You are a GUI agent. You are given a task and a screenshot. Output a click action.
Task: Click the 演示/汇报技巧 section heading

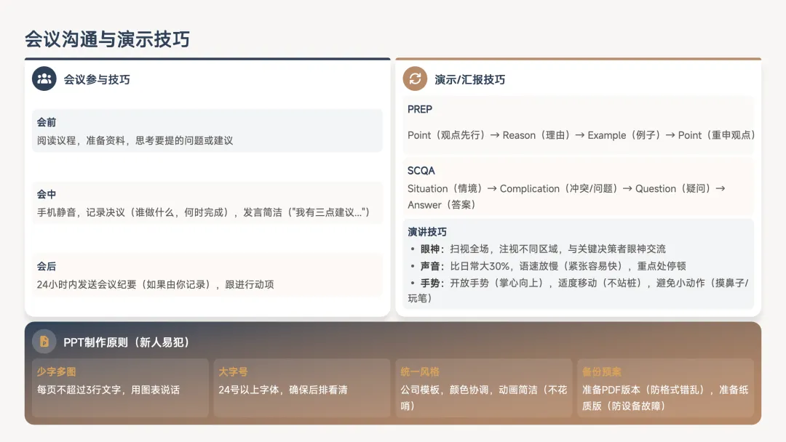tap(469, 79)
